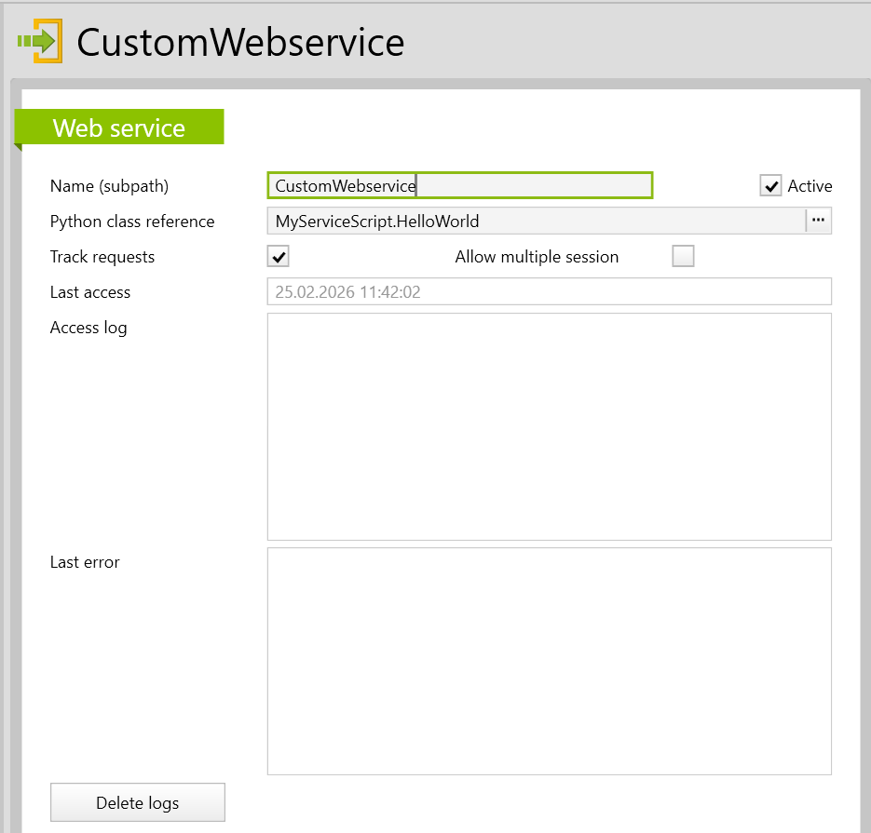Disable the Active checkbox
871x833 pixels.
[x=770, y=186]
